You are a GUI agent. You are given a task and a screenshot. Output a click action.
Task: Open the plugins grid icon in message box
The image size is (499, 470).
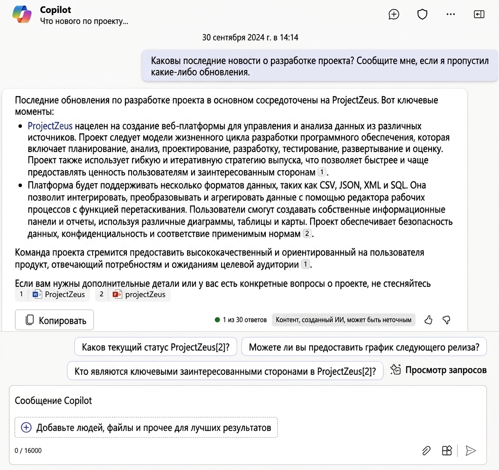click(x=447, y=450)
